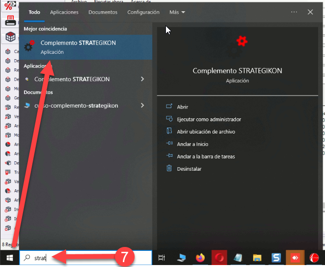Image resolution: width=325 pixels, height=267 pixels.
Task: Expand arrow for curso-complemento-strategikon document
Action: point(142,106)
